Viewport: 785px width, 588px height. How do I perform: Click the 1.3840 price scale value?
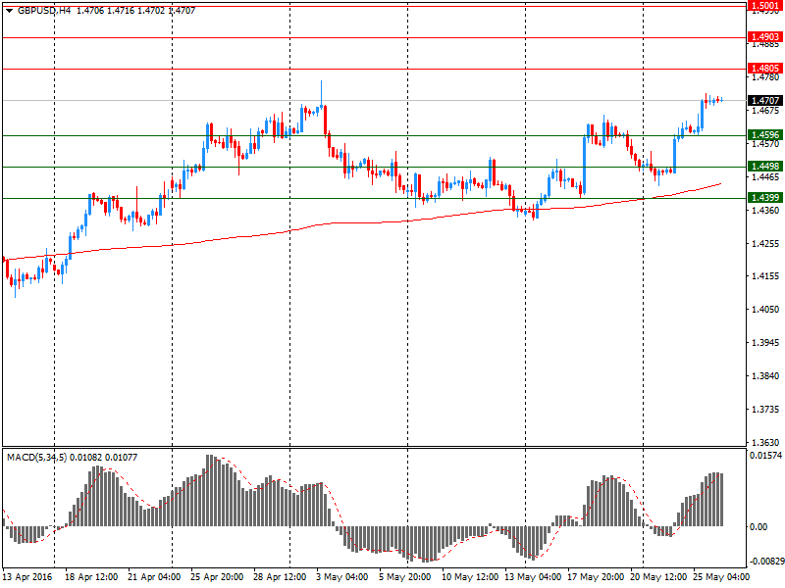click(x=765, y=376)
